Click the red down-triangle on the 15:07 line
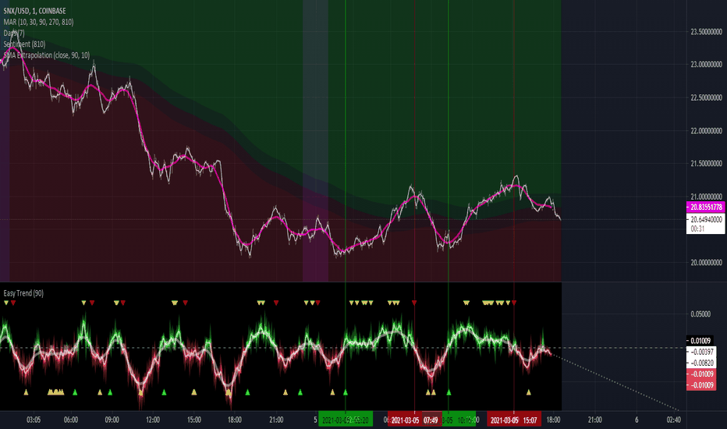727x429 pixels. [514, 303]
